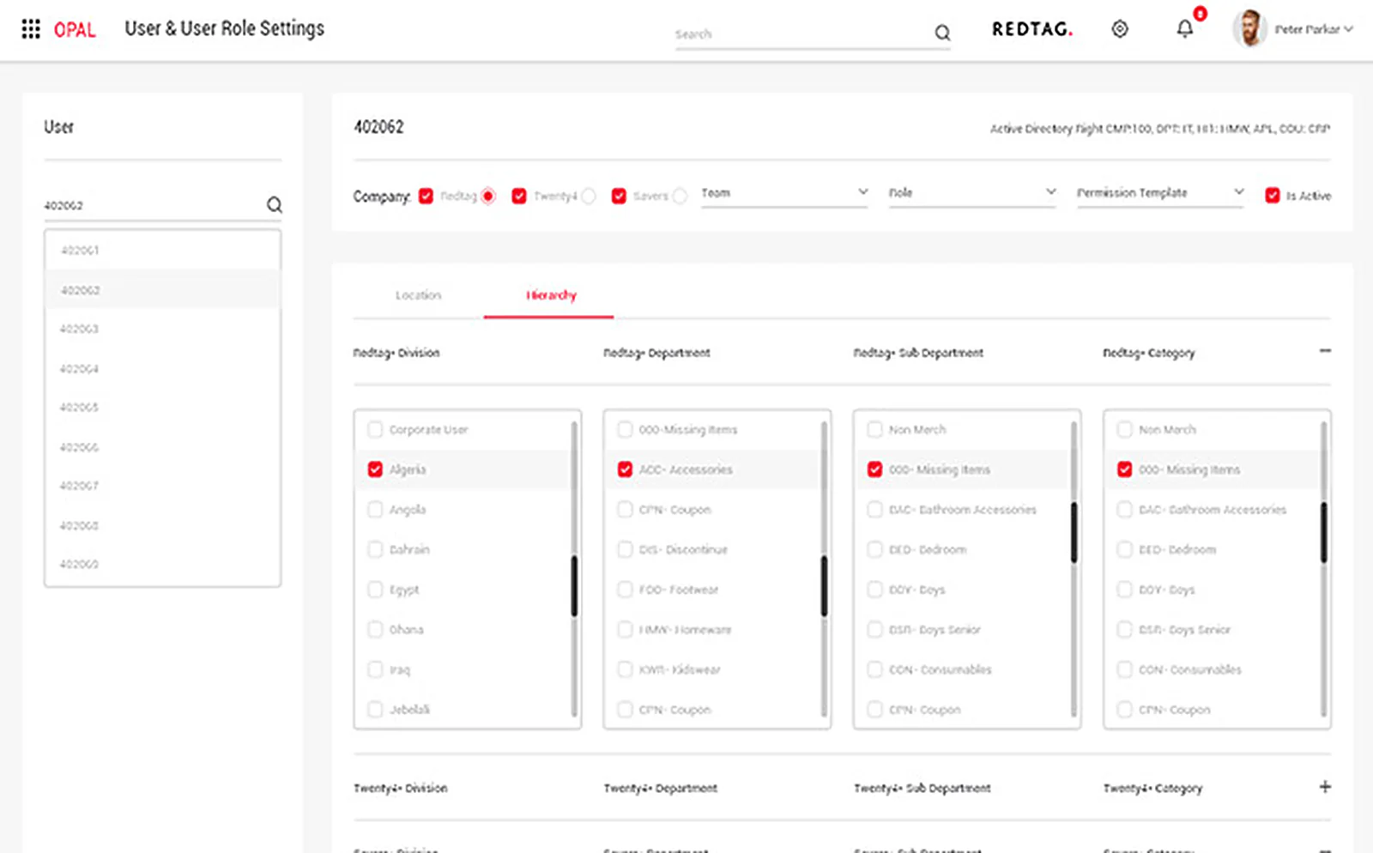Switch to the Location tab
Viewport: 1373px width, 853px height.
point(418,295)
